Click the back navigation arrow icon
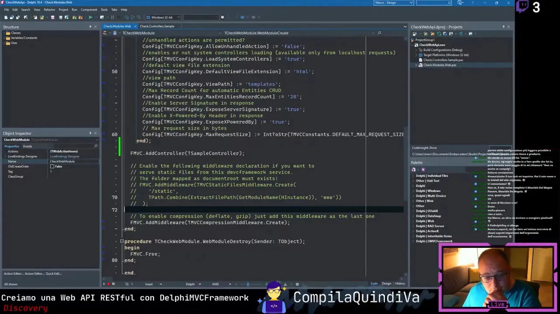This screenshot has width=560, height=314. [242, 17]
